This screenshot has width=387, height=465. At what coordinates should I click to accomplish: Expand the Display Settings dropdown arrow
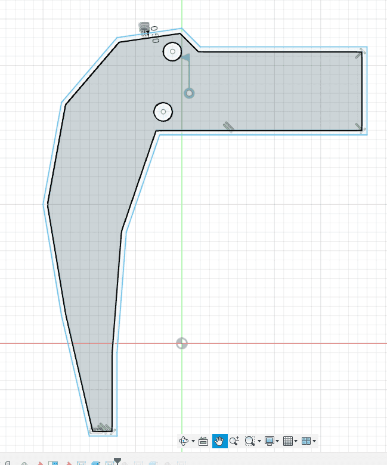click(278, 442)
